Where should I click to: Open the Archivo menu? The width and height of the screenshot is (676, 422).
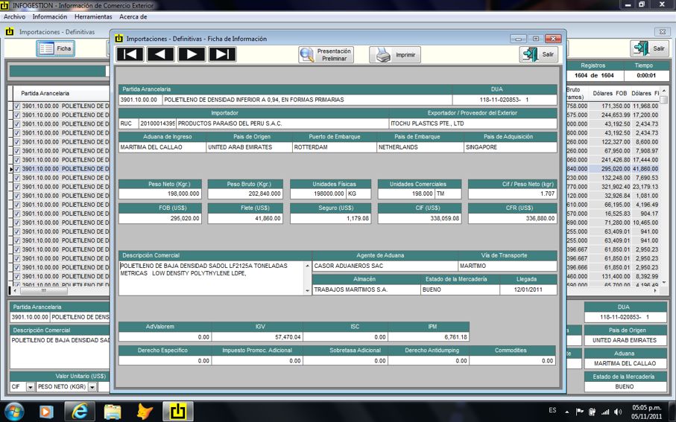tap(14, 16)
